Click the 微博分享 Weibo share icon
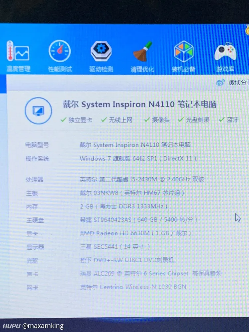 (220, 82)
